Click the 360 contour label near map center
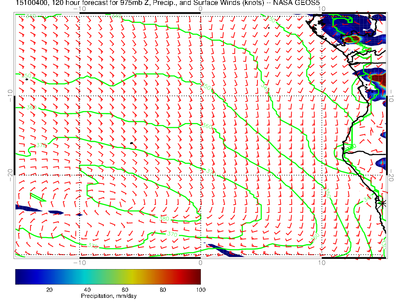Image resolution: width=398 pixels, height=308 pixels. point(208,126)
